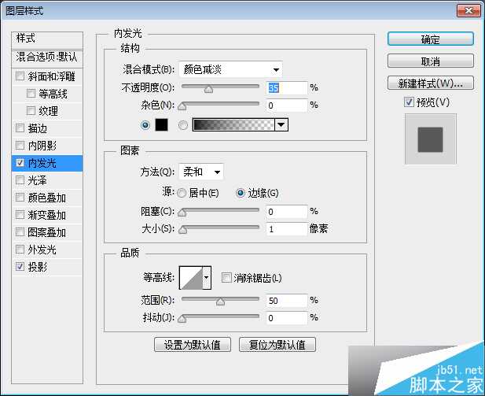This screenshot has width=485, height=396.
Task: Uncheck the 投影 checkbox
Action: pos(20,266)
